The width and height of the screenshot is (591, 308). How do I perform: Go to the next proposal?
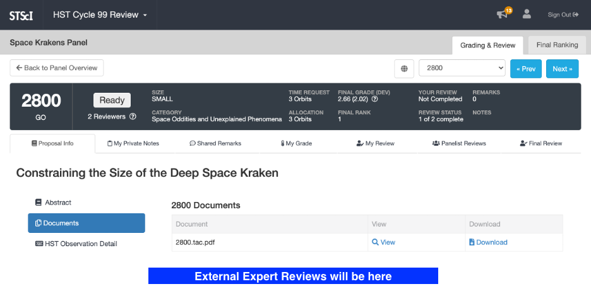(562, 69)
